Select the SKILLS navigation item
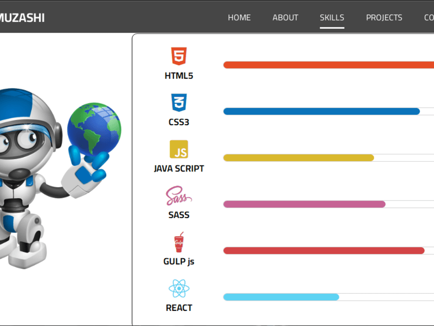 click(x=332, y=17)
